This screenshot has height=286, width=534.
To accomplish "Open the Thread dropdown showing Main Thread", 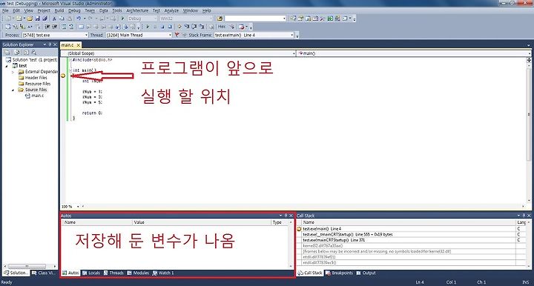I will click(x=139, y=35).
